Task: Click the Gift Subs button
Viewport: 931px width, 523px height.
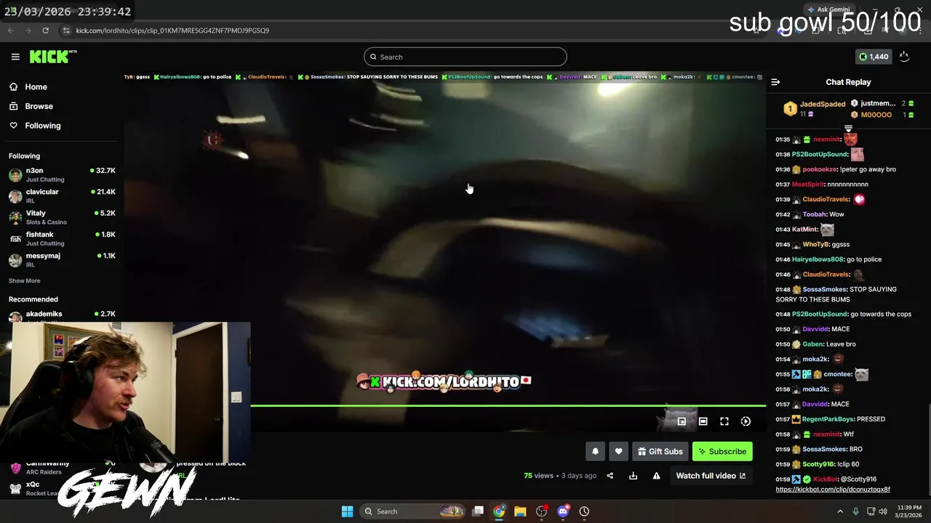Action: [660, 451]
